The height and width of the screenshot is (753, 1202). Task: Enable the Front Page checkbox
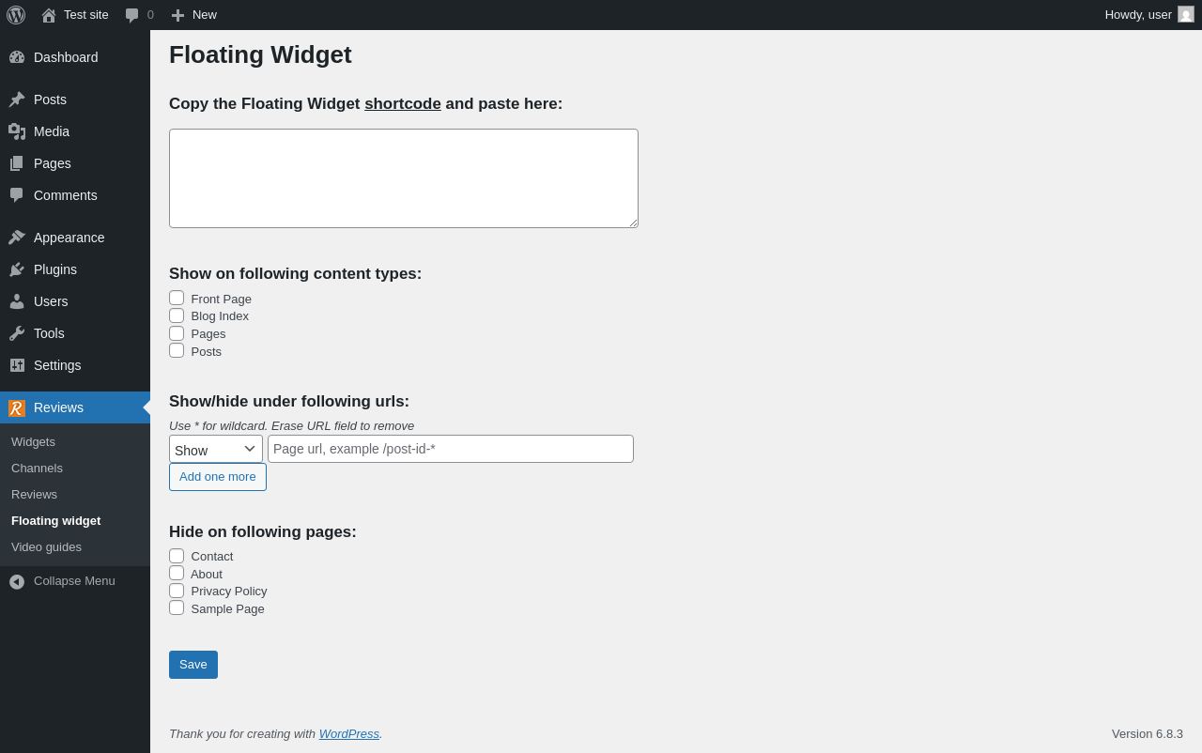click(x=177, y=298)
